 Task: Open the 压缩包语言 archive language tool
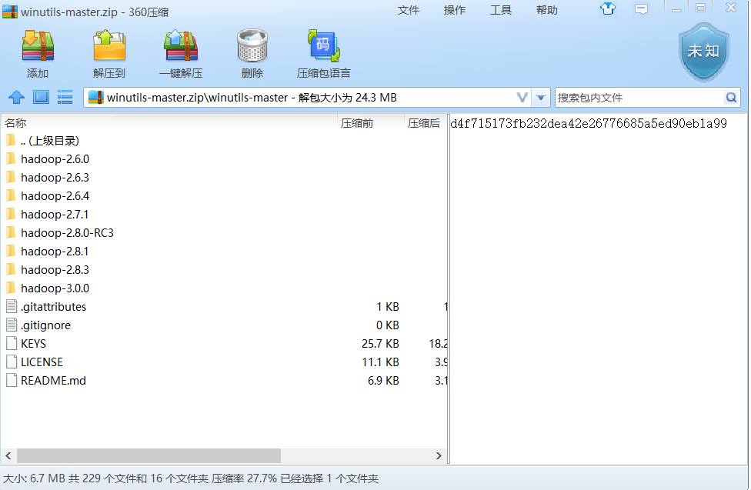coord(323,46)
